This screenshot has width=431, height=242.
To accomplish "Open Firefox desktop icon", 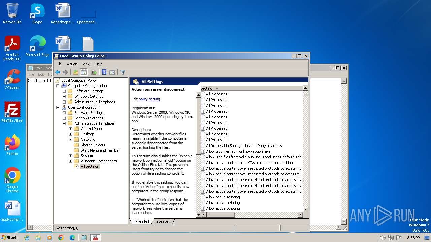I will click(12, 145).
